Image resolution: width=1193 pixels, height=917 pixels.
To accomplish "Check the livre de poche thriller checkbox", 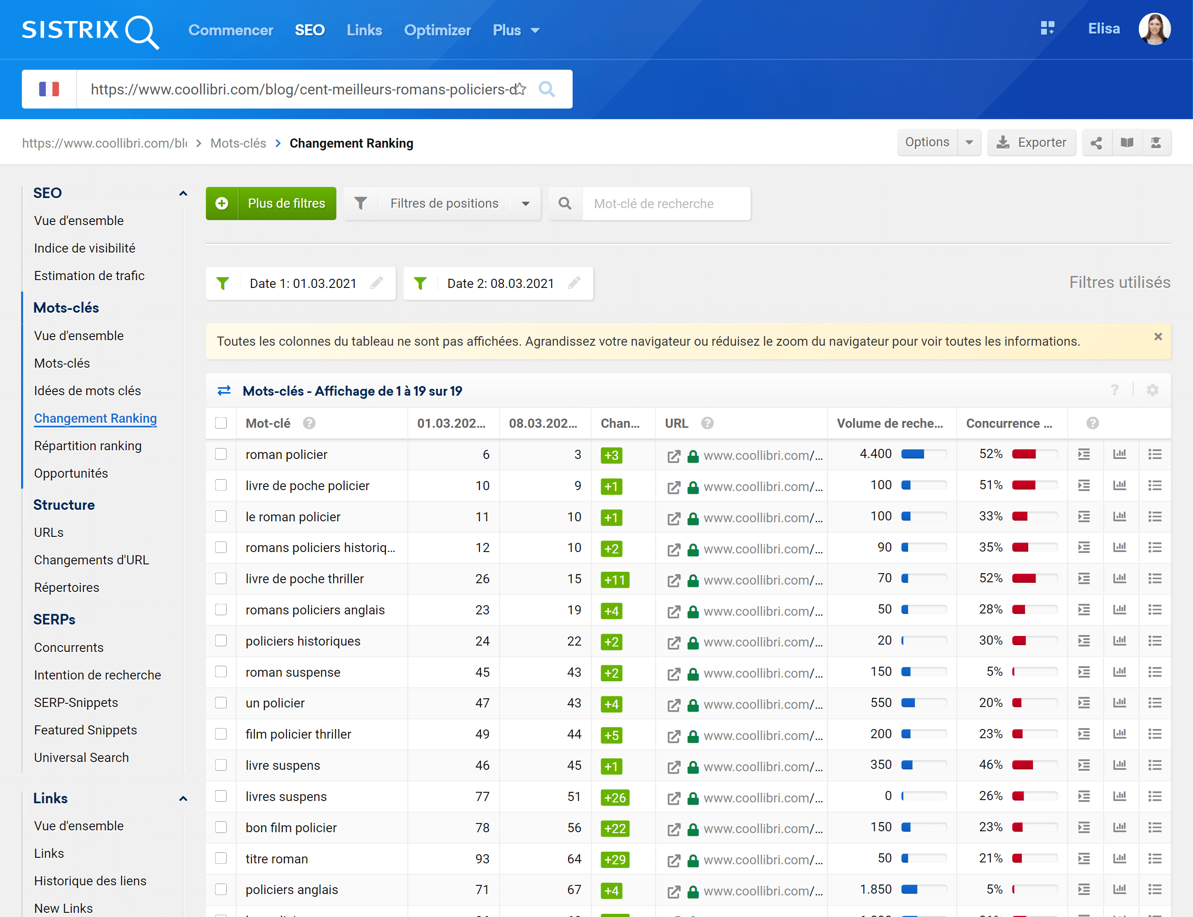I will point(221,579).
